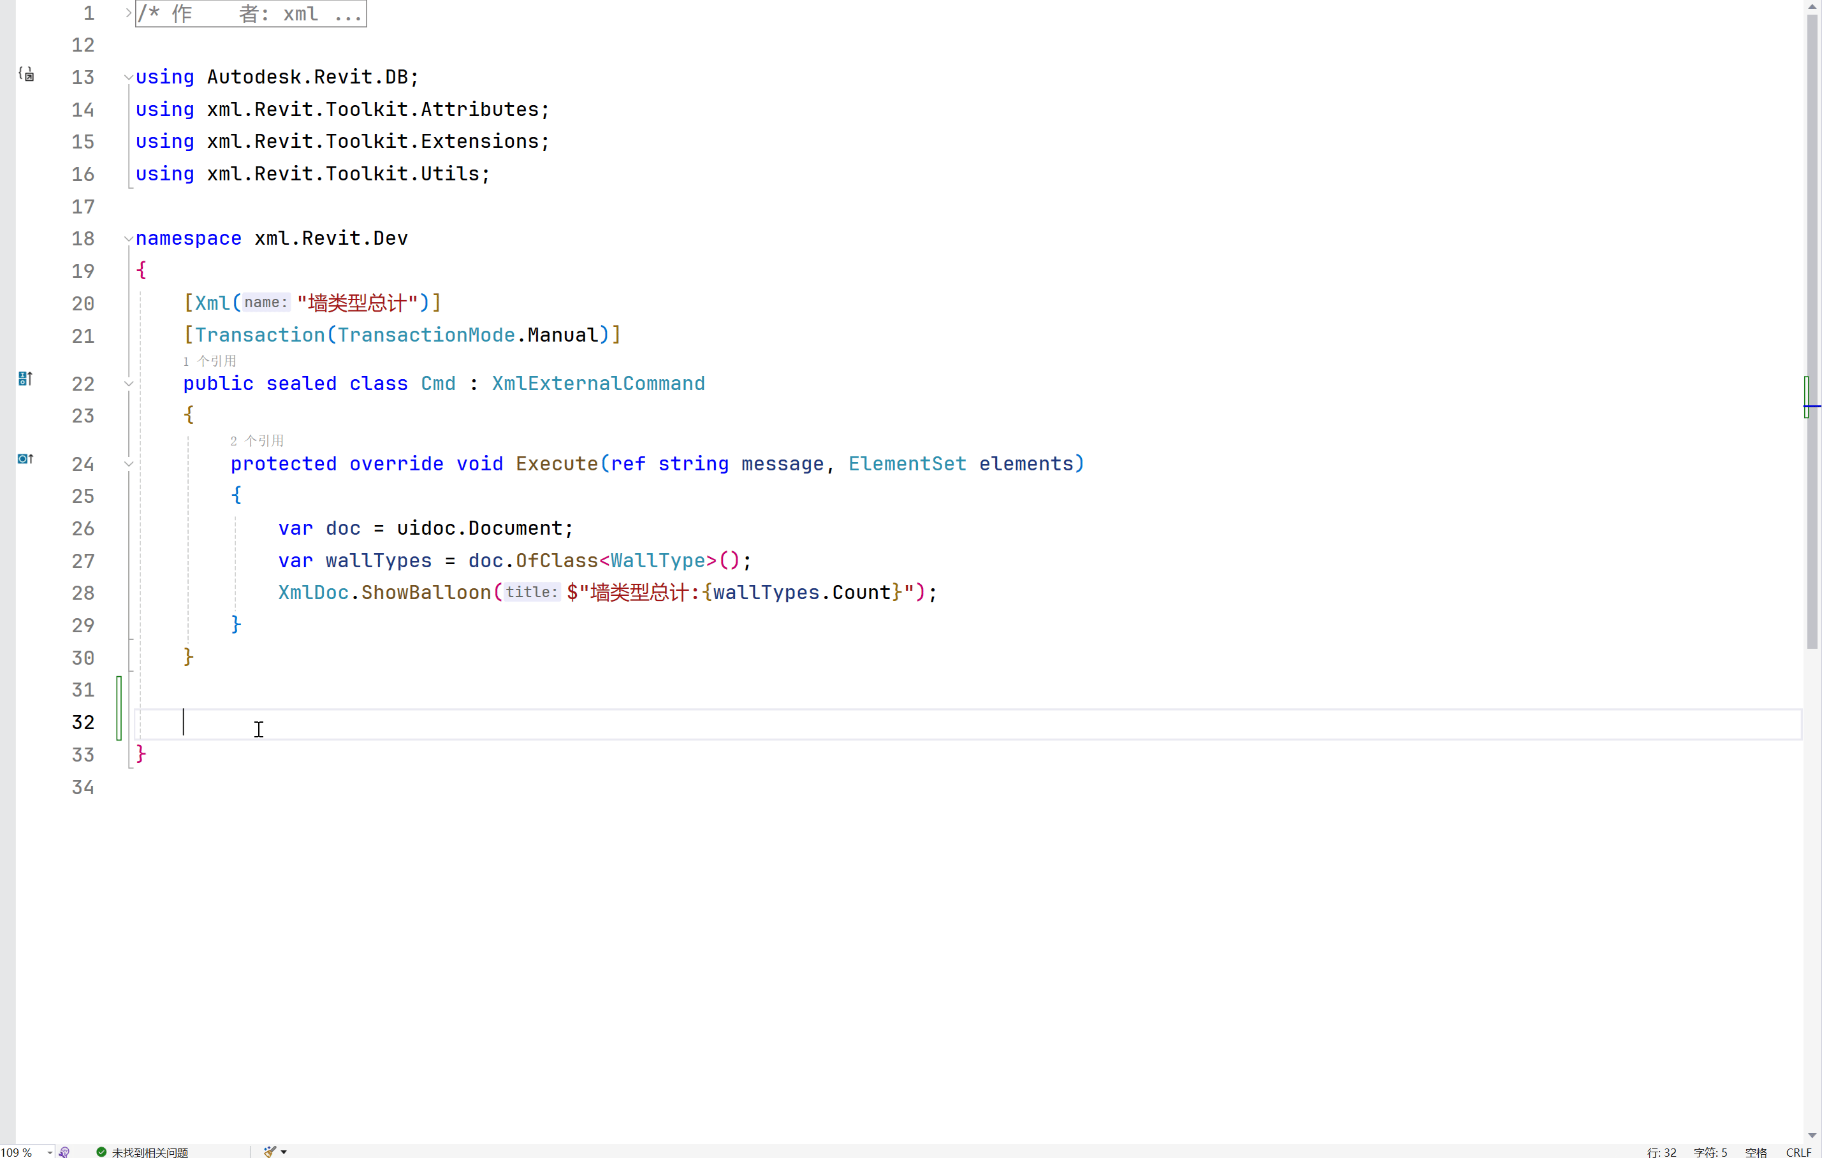Open the IntelliCode lightbulb icon in status bar
Screen dimensions: 1822x1158
point(64,1151)
